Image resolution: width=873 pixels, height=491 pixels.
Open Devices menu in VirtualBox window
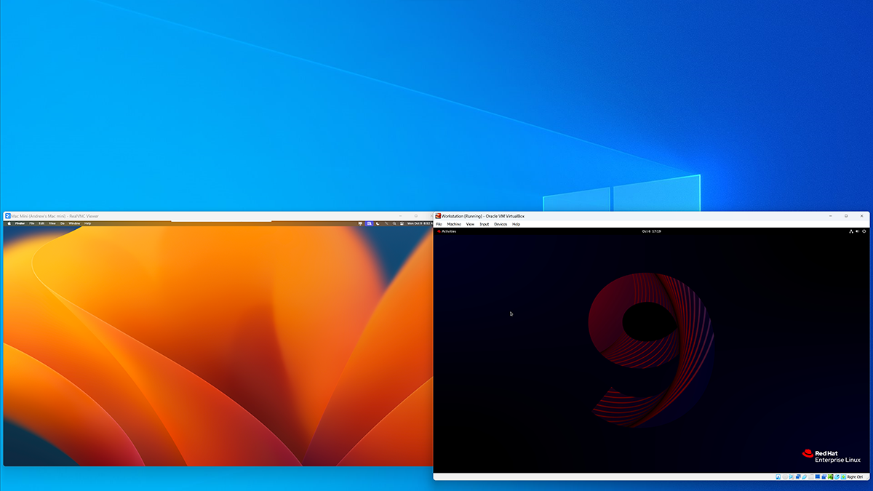point(501,224)
